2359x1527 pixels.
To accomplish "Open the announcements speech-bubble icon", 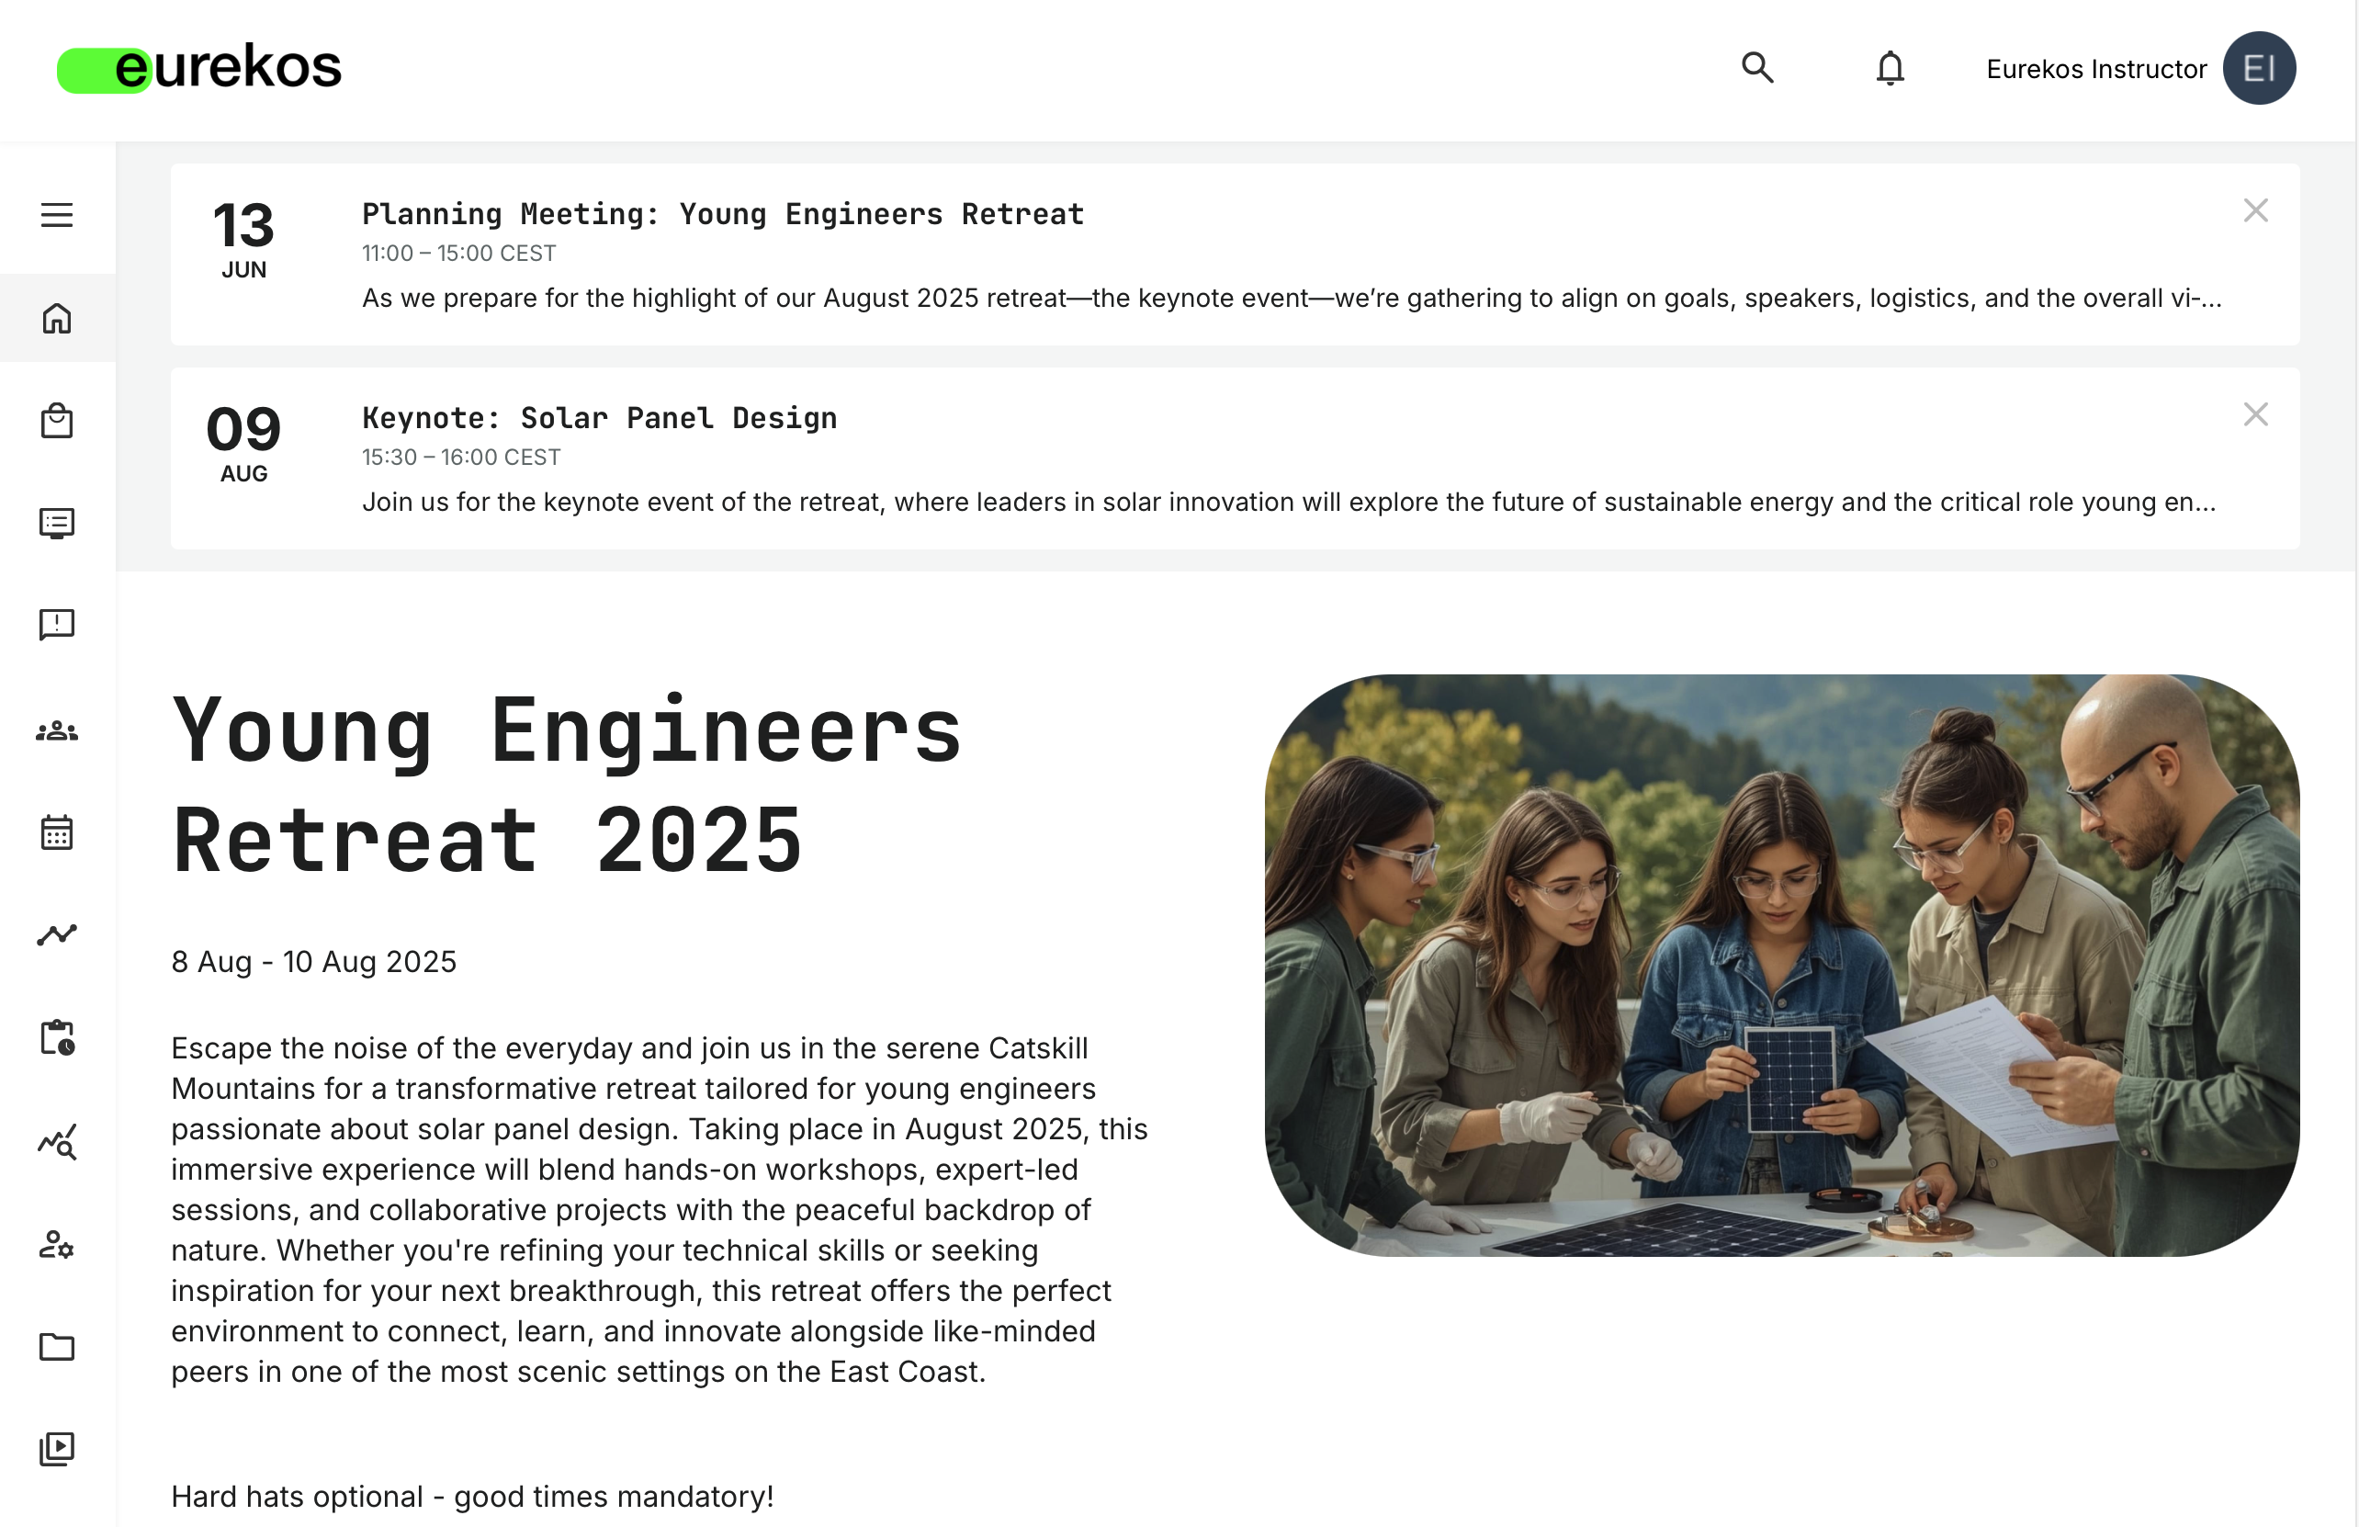I will [57, 625].
